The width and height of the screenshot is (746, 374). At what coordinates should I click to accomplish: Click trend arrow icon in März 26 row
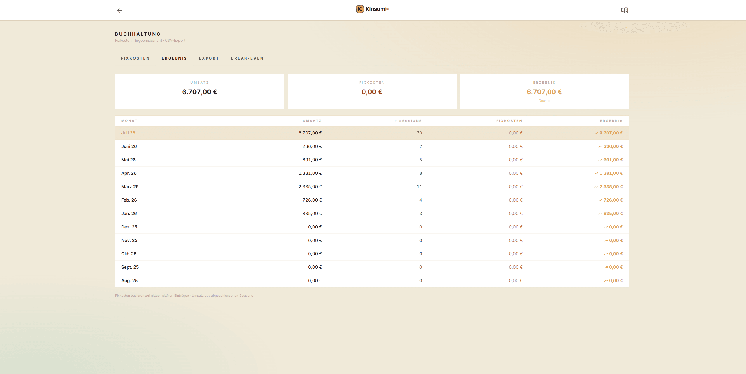coord(596,187)
